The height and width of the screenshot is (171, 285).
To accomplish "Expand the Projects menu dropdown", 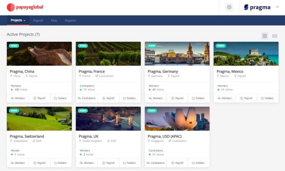I will 18,21.
